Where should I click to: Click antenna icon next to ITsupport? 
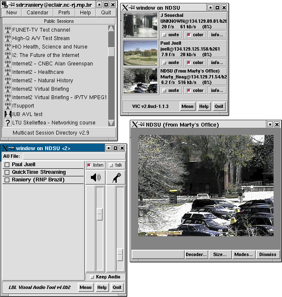[8, 106]
